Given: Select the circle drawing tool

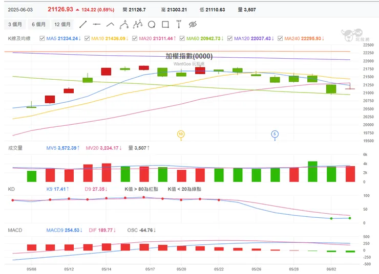Looking at the screenshot, I should point(152,25).
